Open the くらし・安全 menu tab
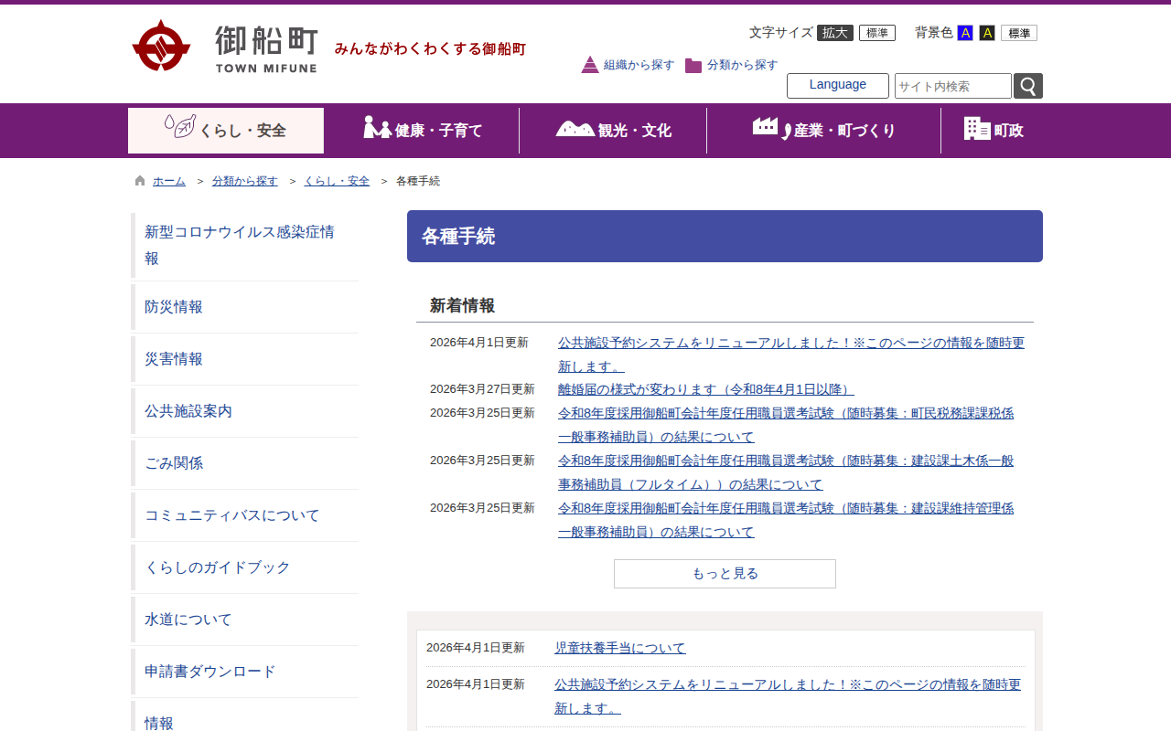 [x=226, y=131]
